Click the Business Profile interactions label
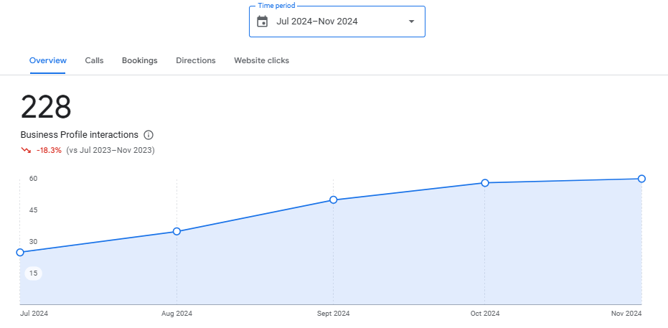This screenshot has width=668, height=328. tap(79, 135)
